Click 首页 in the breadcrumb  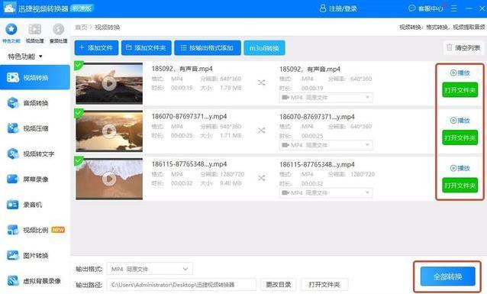pyautogui.click(x=81, y=27)
